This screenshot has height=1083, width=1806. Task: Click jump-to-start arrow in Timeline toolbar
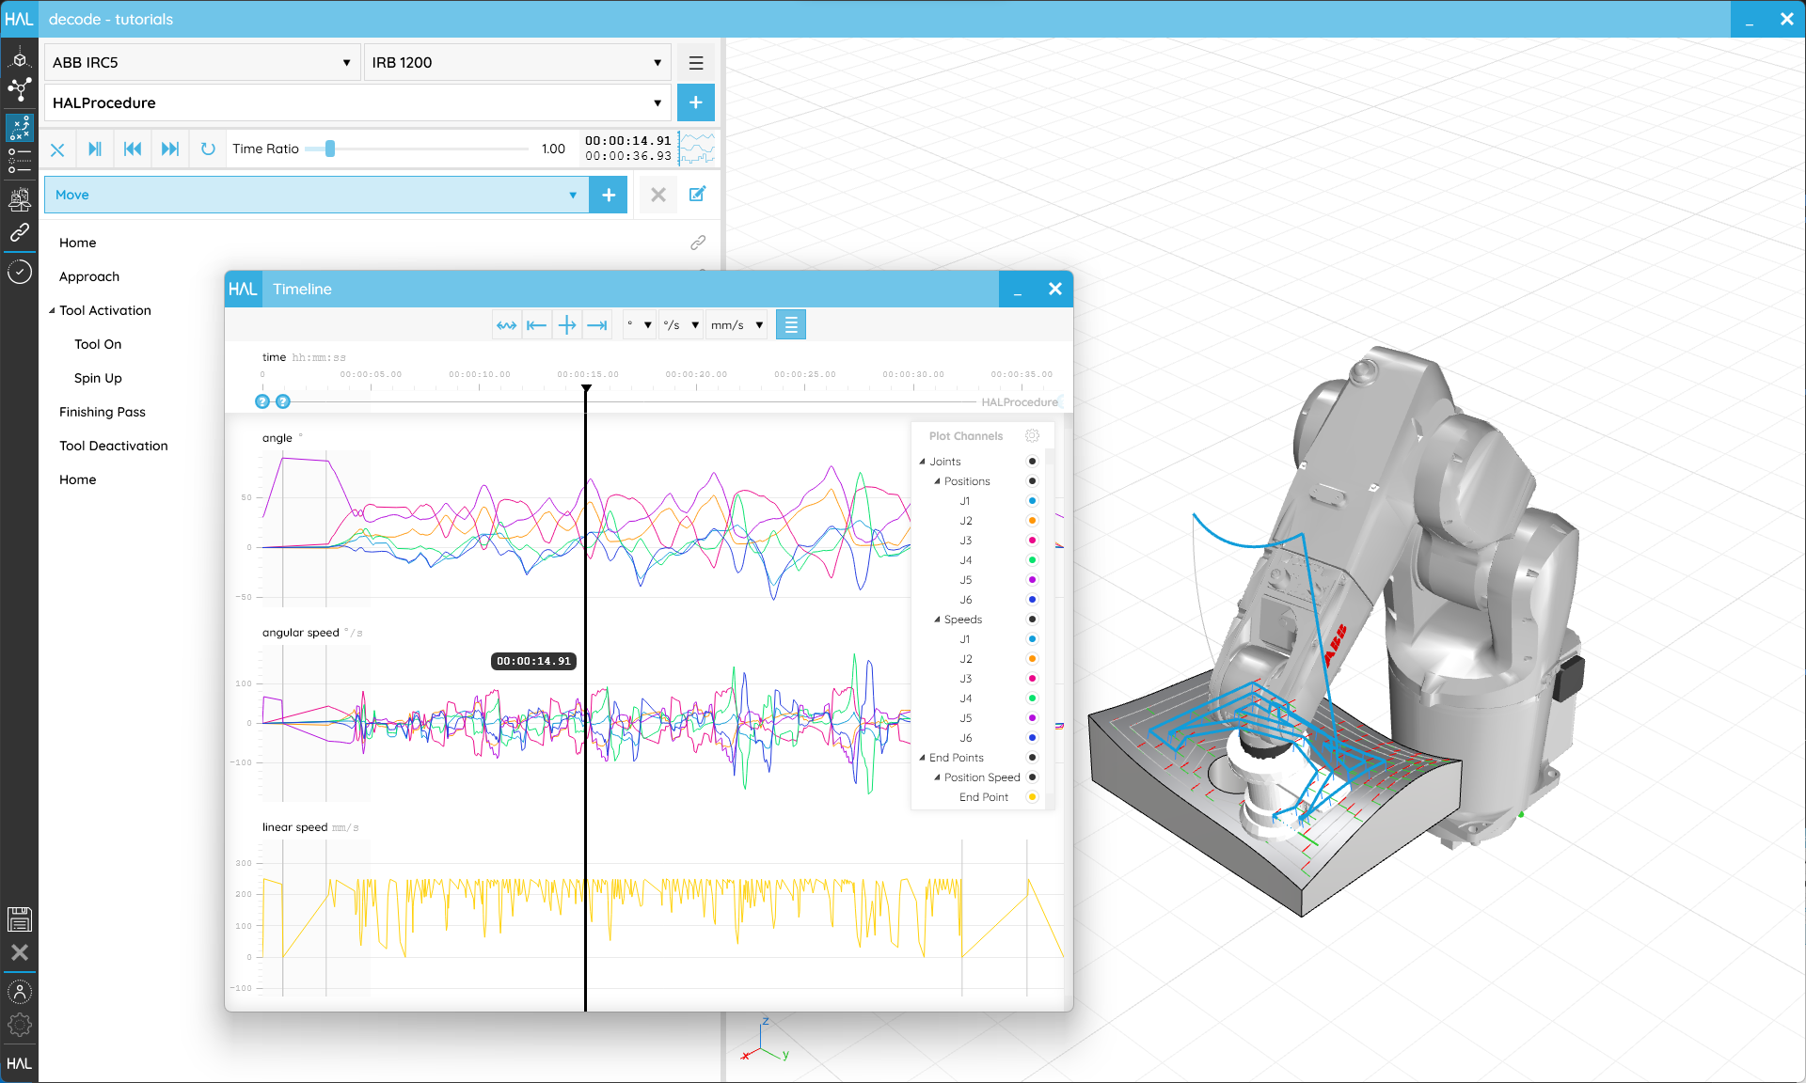point(537,325)
